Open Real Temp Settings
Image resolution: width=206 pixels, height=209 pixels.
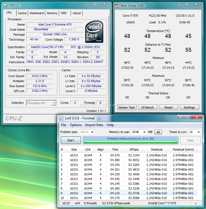(x=189, y=107)
